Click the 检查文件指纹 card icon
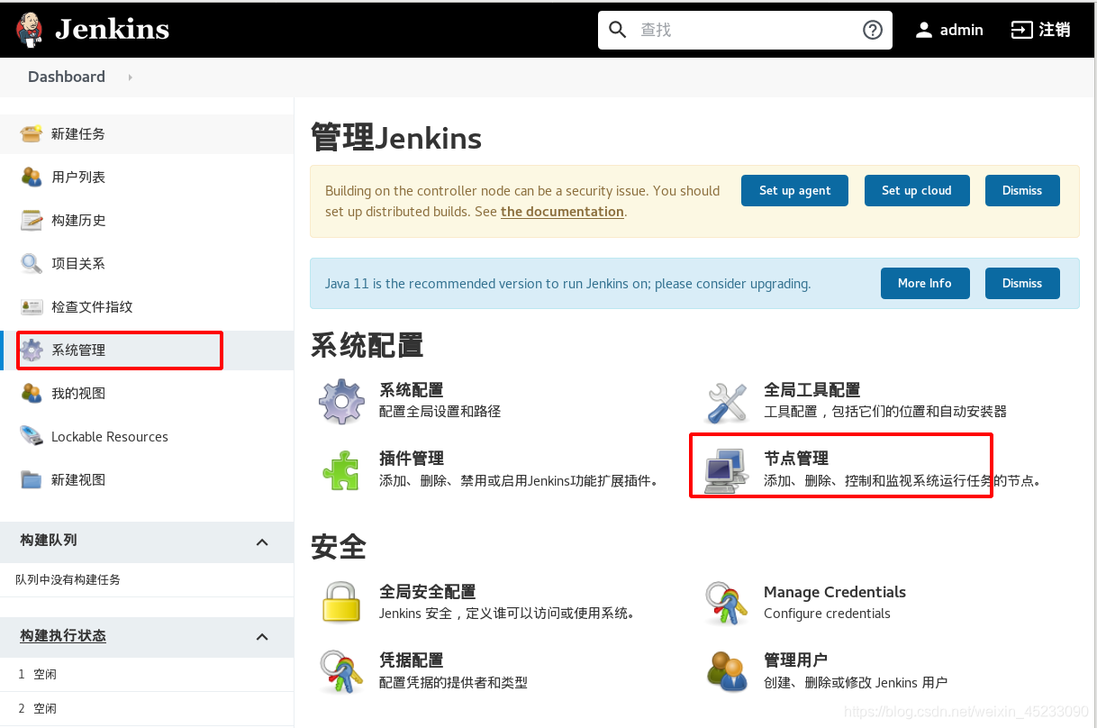This screenshot has height=728, width=1097. 32,306
